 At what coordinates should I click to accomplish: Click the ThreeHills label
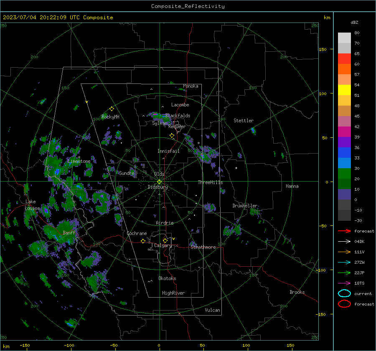click(210, 182)
